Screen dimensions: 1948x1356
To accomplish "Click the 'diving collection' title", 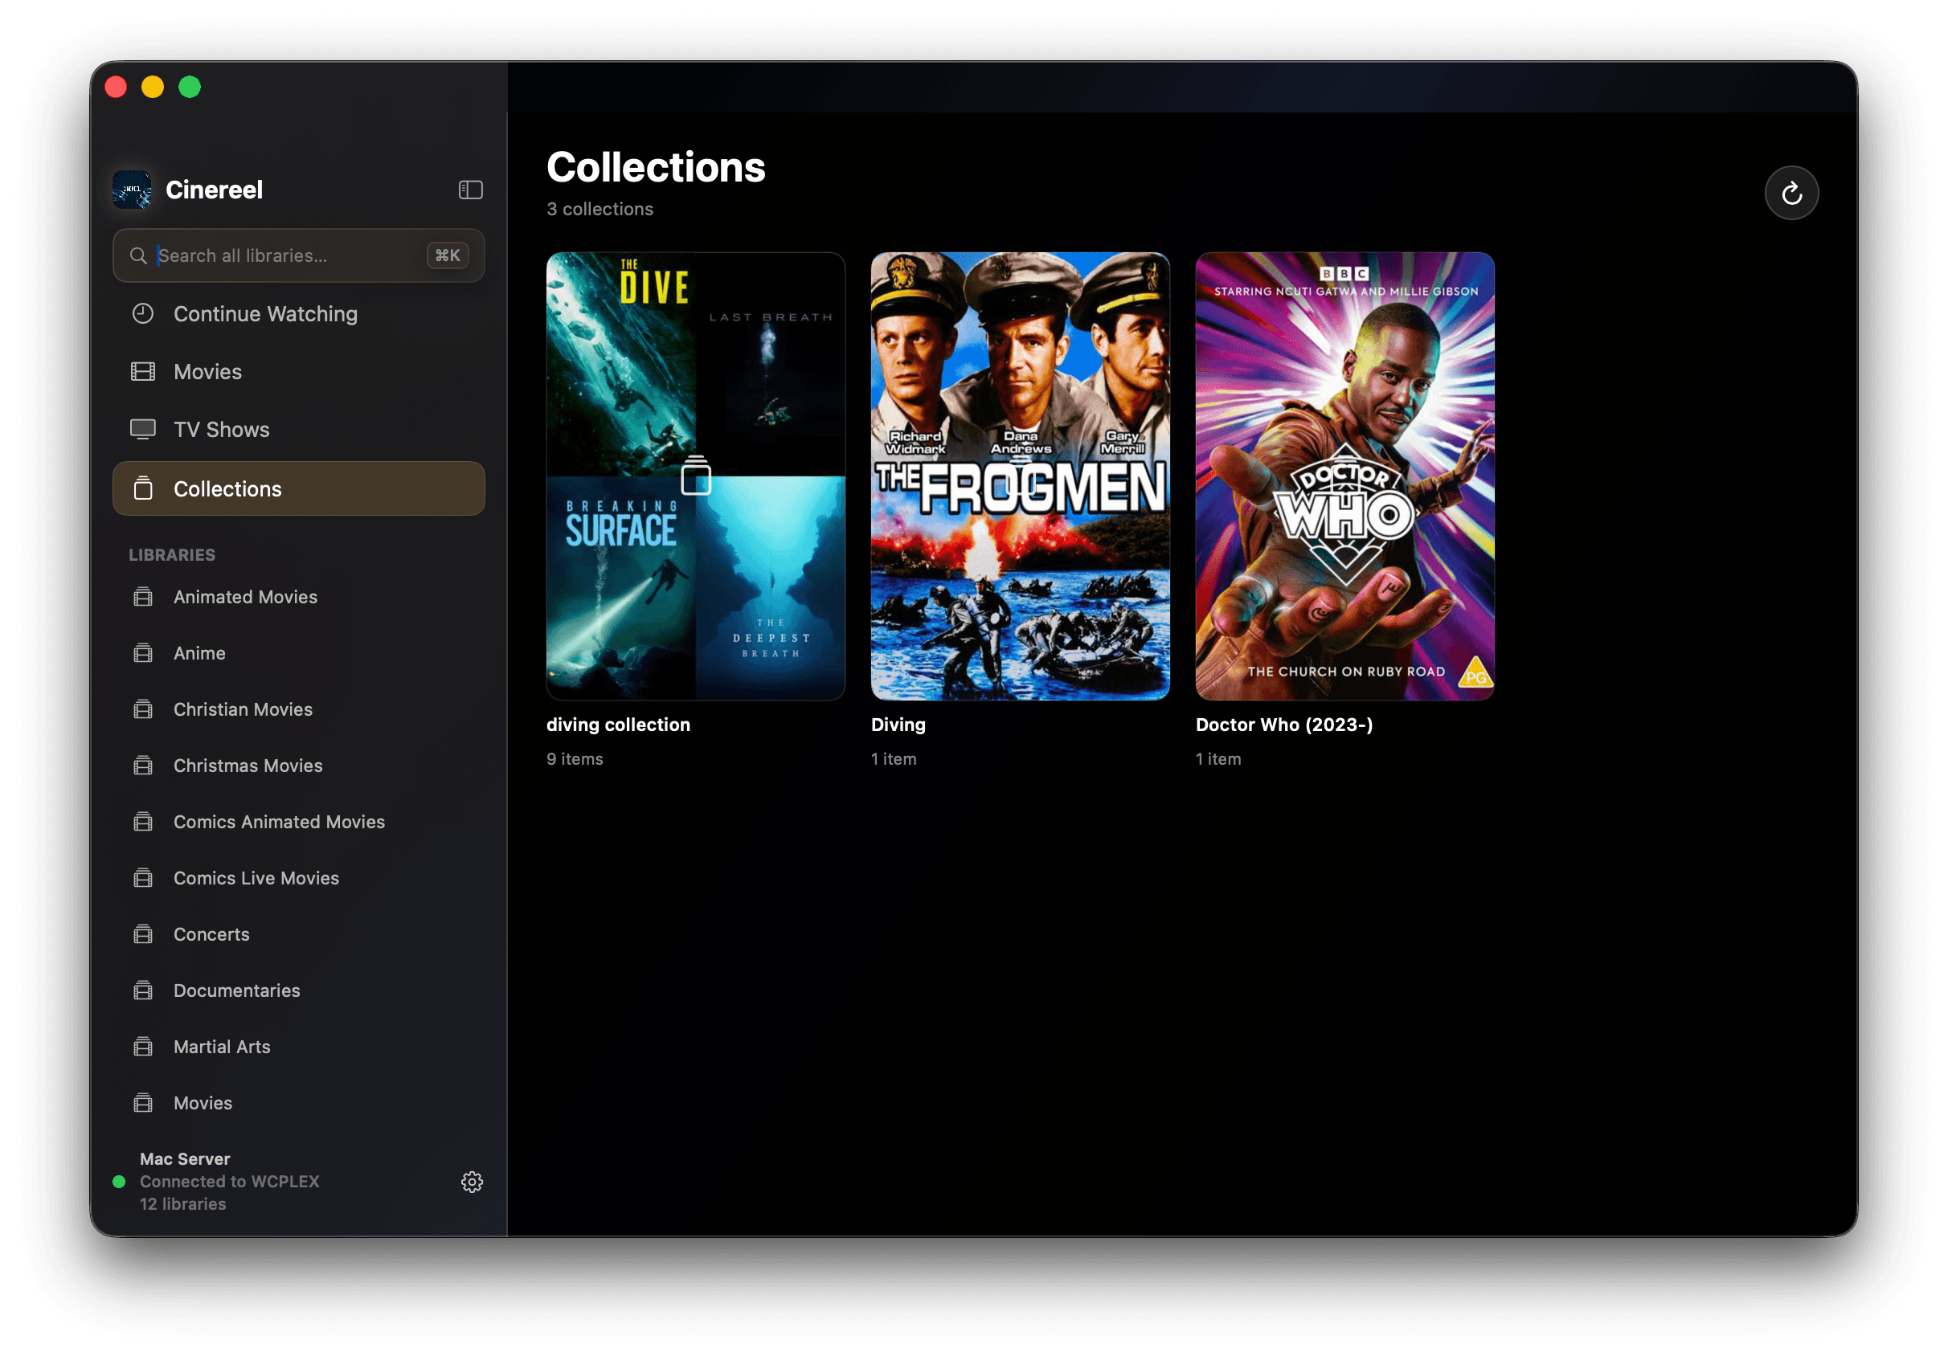I will pos(619,725).
